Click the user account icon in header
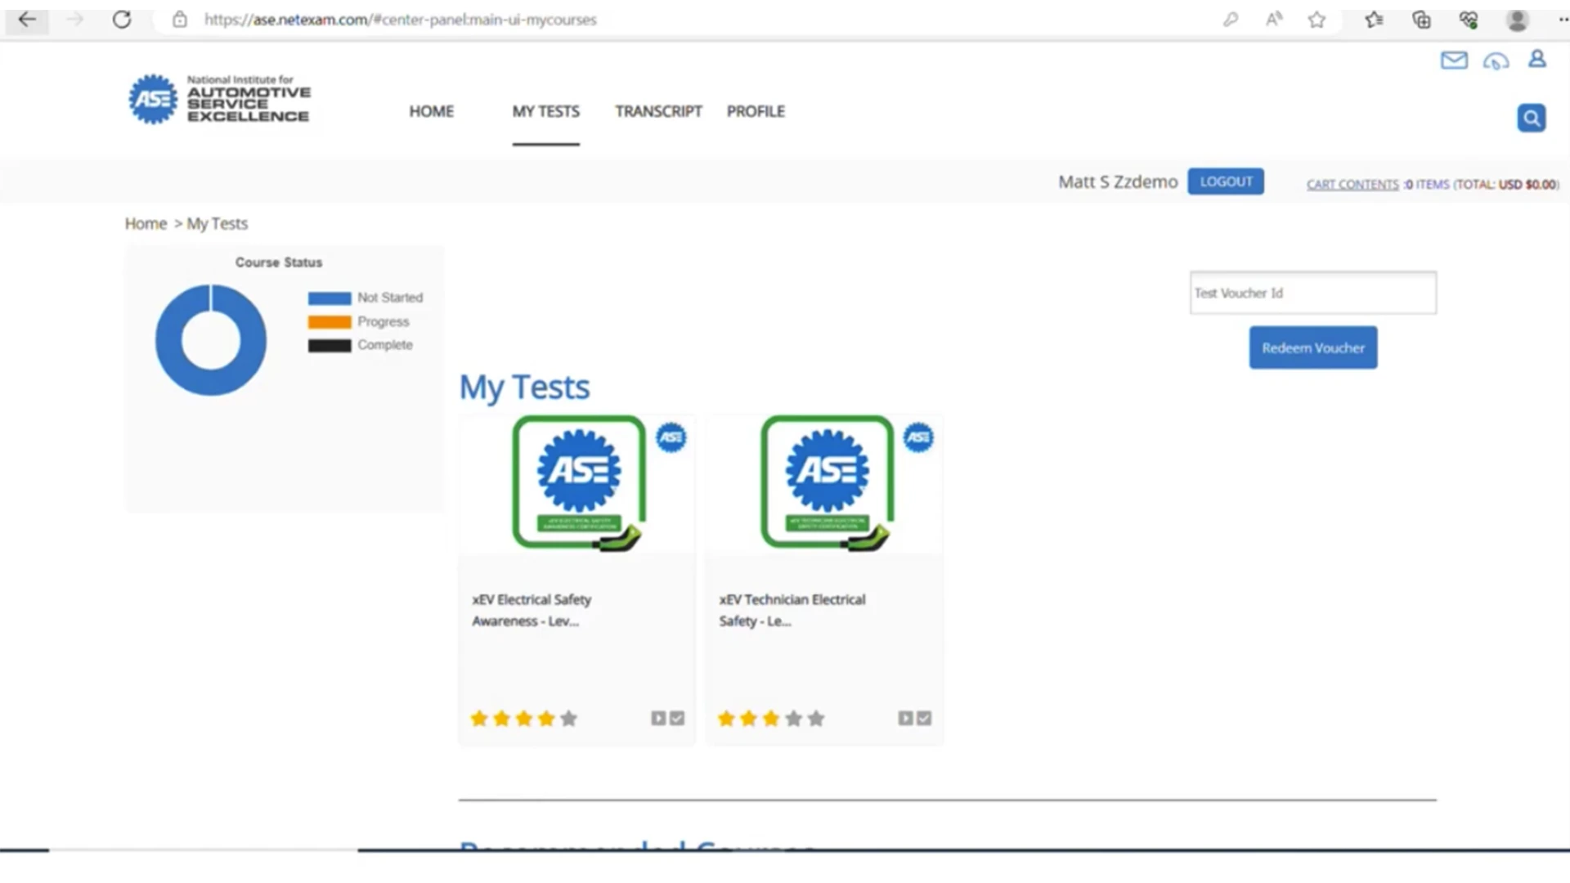Viewport: 1570px width, 883px height. pos(1537,59)
